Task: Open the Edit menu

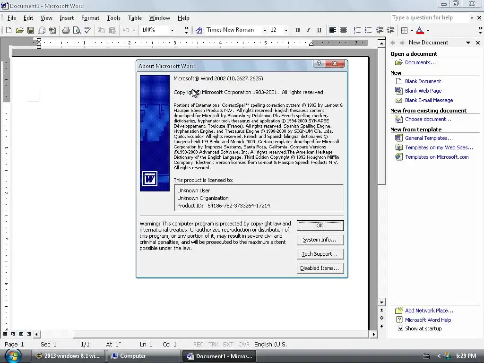Action: tap(28, 18)
